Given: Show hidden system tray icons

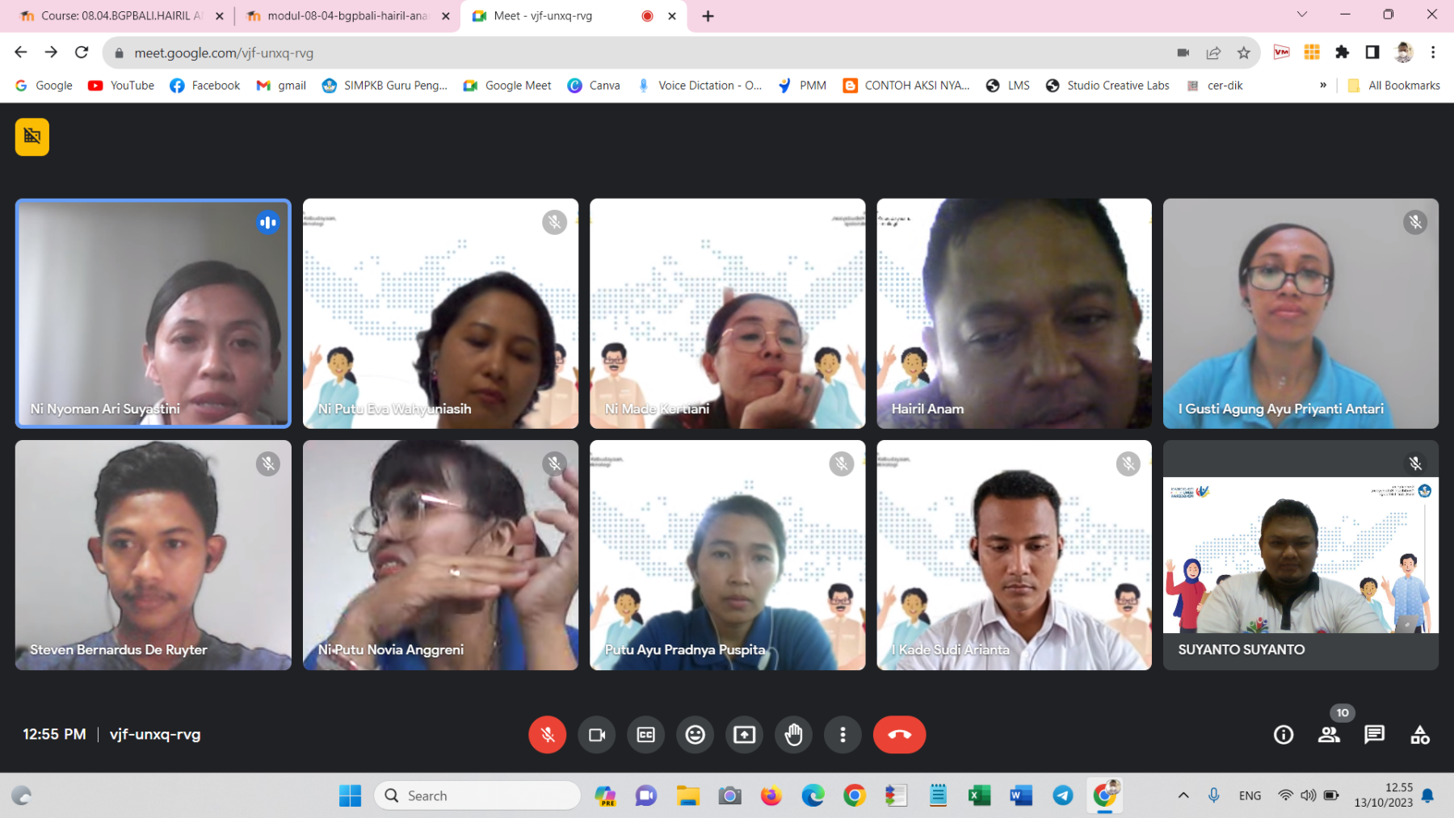Looking at the screenshot, I should 1183,795.
